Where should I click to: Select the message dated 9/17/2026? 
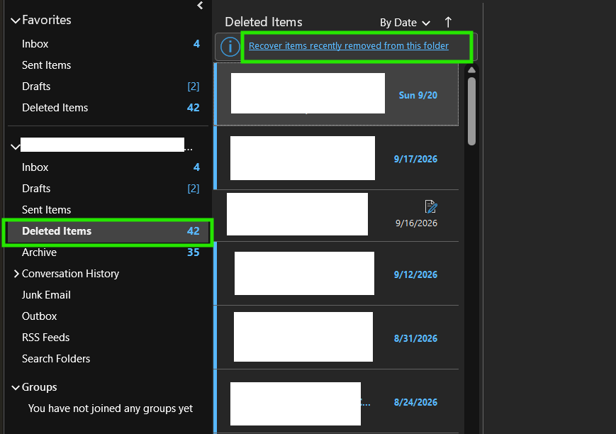click(336, 158)
